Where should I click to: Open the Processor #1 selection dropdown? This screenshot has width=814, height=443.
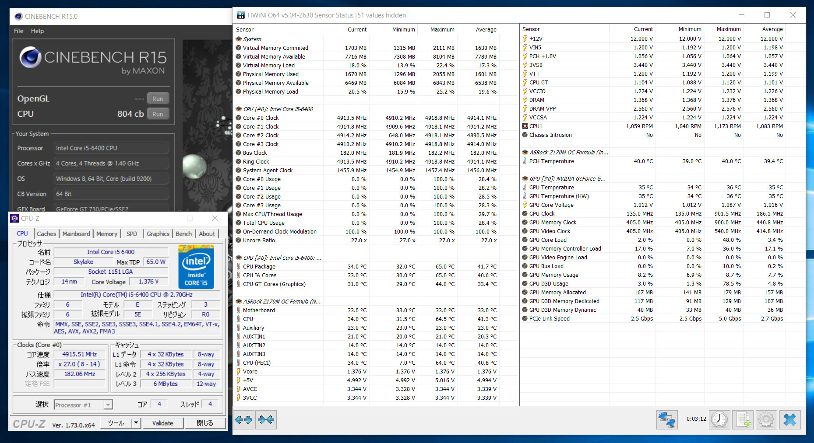click(x=83, y=405)
